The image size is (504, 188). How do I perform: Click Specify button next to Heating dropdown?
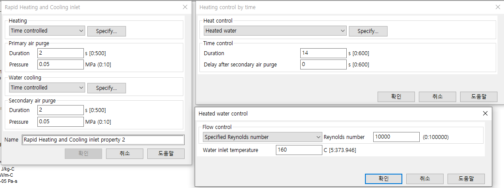(x=106, y=31)
